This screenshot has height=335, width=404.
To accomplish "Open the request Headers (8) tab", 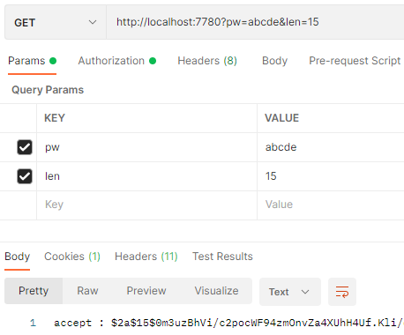I will tap(207, 61).
